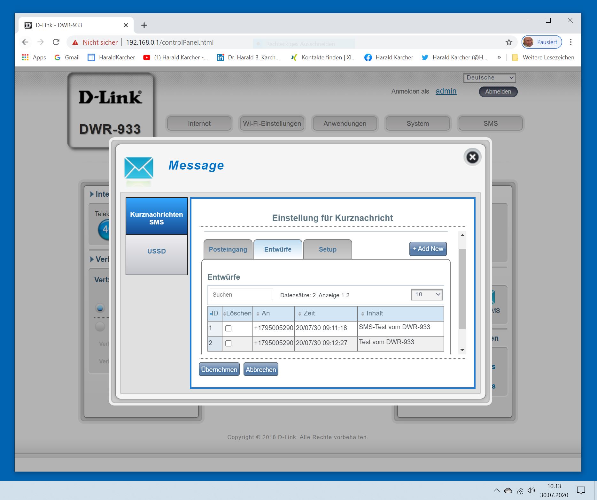Click the + Add New button
Viewport: 597px width, 500px height.
pyautogui.click(x=428, y=249)
